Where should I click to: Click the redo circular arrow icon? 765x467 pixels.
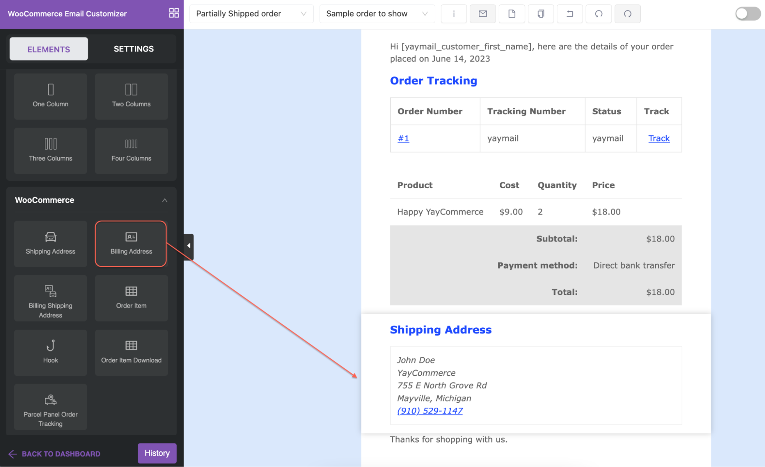pyautogui.click(x=628, y=14)
